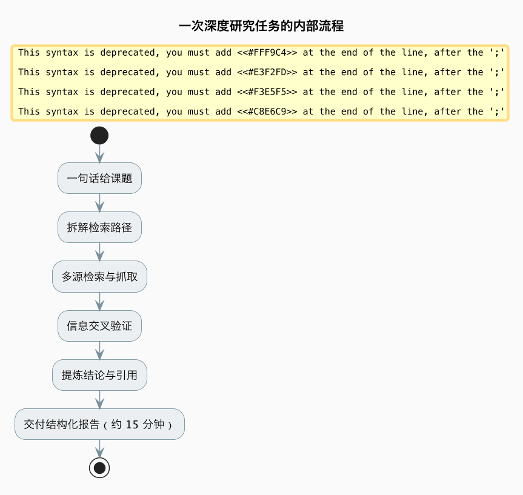The width and height of the screenshot is (523, 495).
Task: Select the 提炼结论与引用 activity box
Action: (x=99, y=375)
